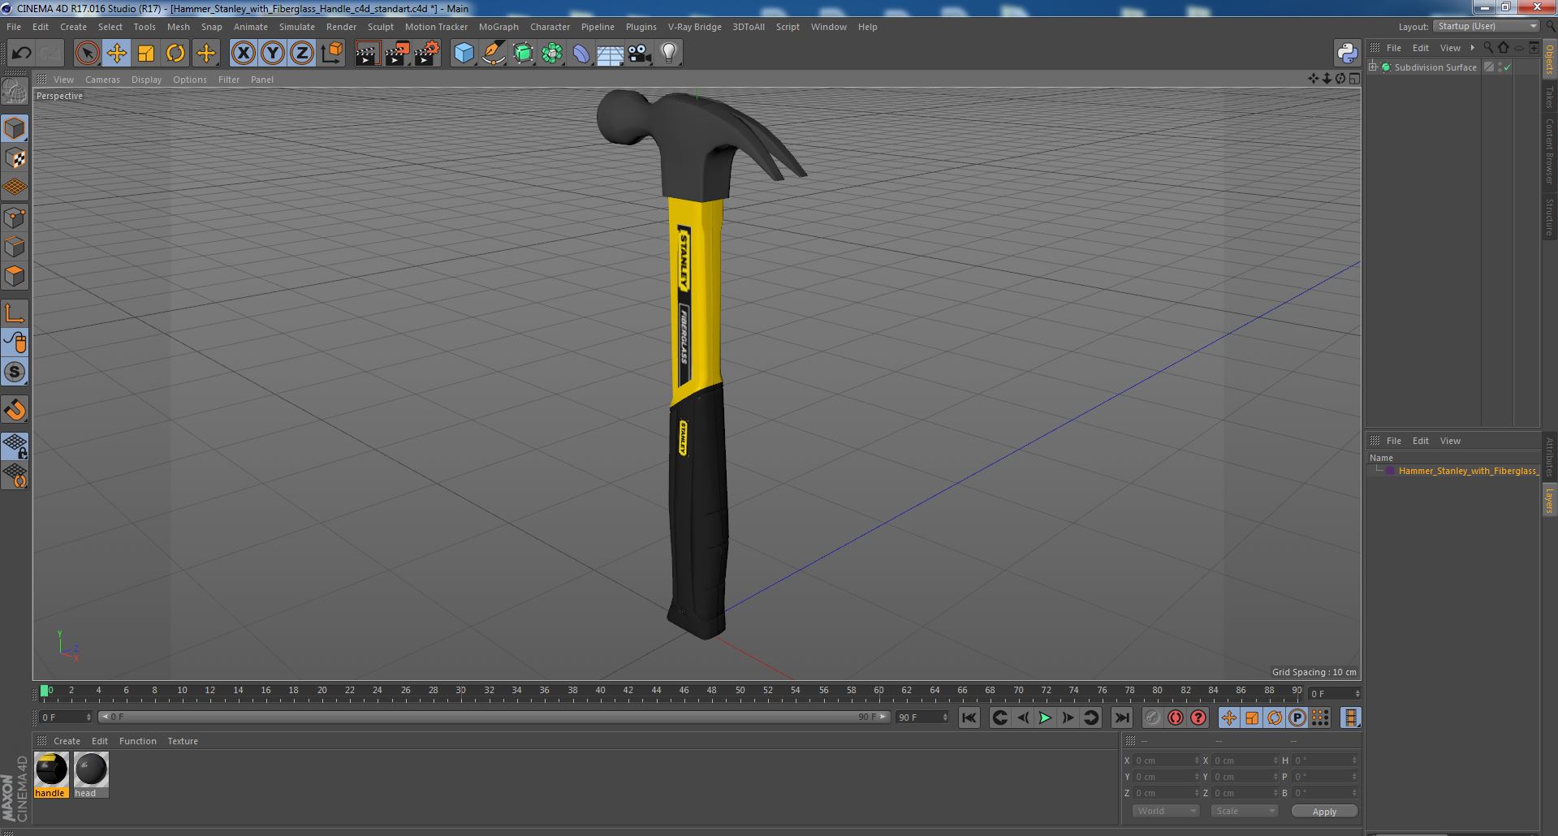
Task: Enable Polygons mode
Action: [15, 276]
